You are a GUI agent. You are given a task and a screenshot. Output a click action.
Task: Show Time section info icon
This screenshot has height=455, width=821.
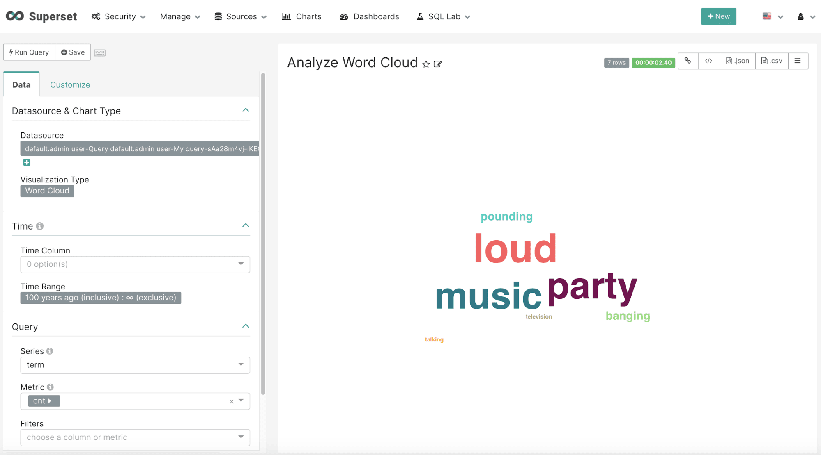(40, 226)
